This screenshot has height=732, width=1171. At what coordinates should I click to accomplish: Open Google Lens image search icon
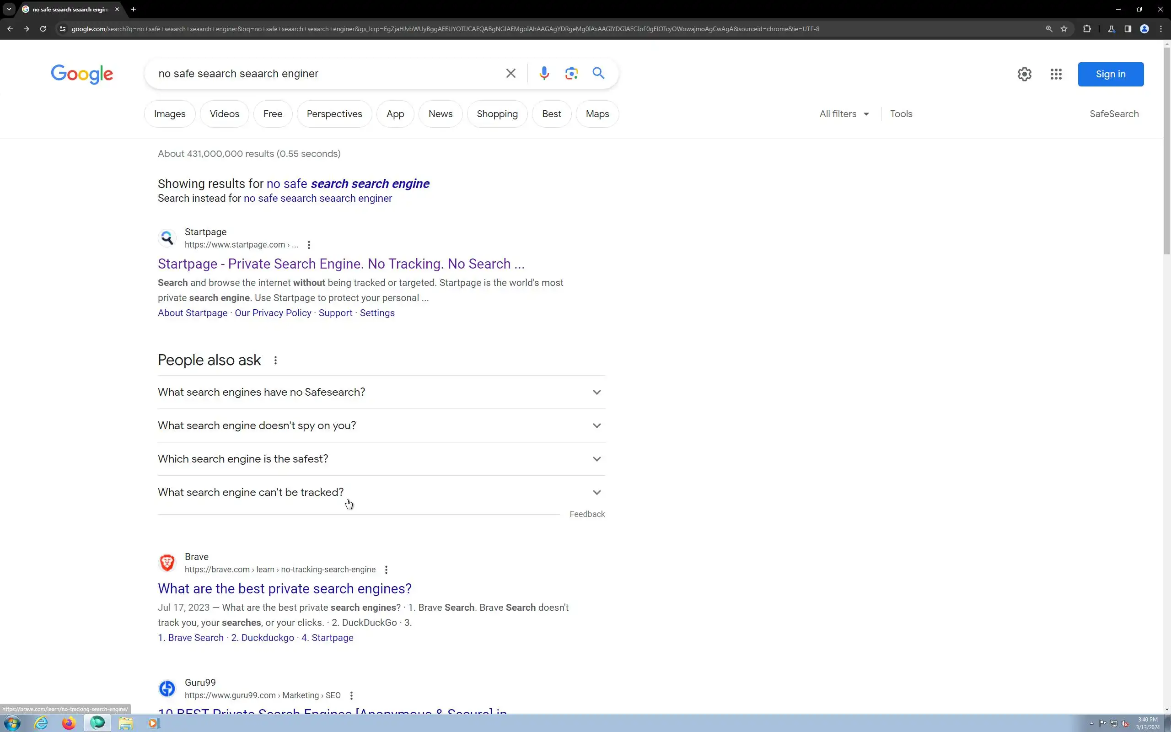[571, 73]
